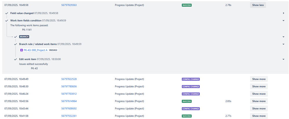Click checkmark icon next to BRANCH label

pyautogui.click(x=16, y=37)
